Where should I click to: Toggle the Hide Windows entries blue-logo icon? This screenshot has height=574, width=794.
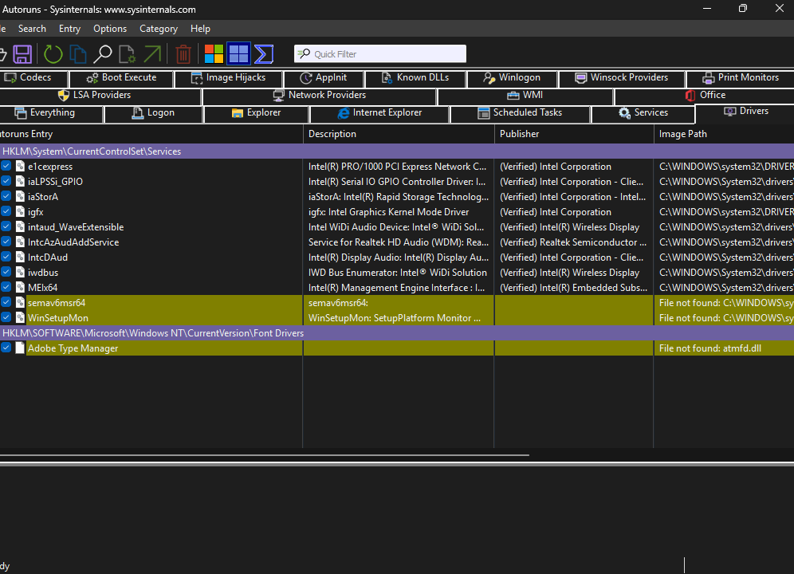[x=238, y=53]
